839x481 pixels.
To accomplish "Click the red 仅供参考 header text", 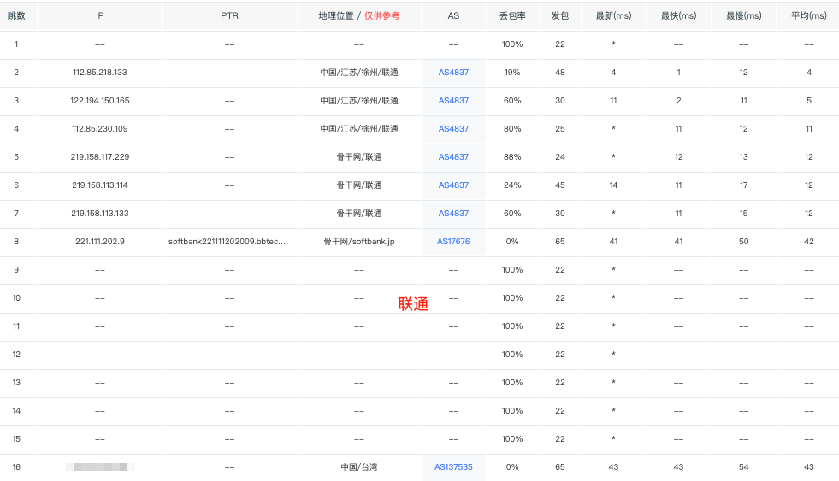I will (381, 15).
